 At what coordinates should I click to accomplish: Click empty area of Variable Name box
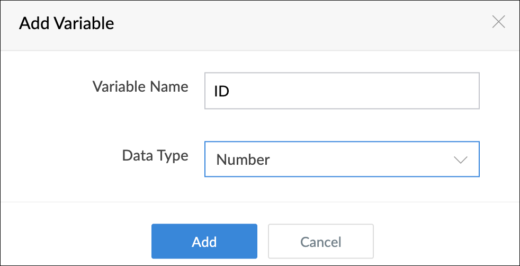pyautogui.click(x=371, y=91)
